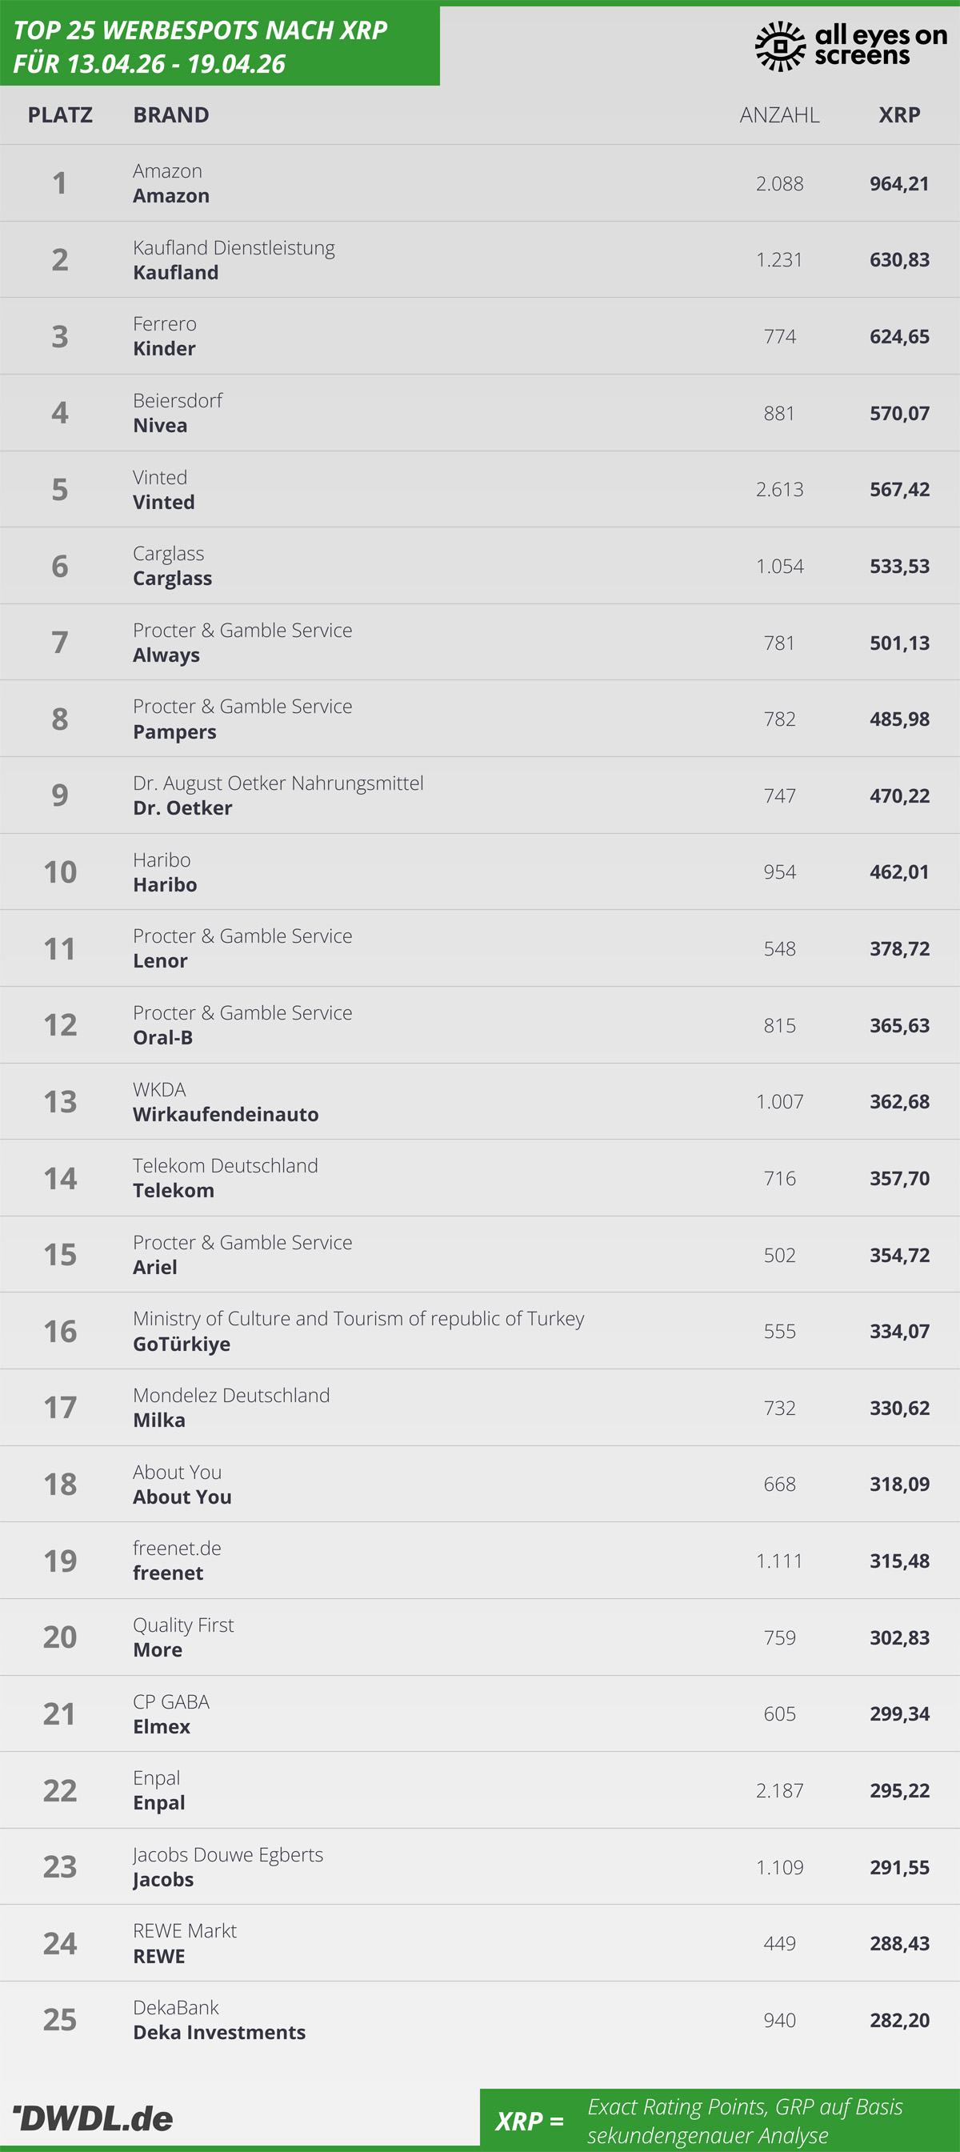Select the Wirkaufendeinauto brand entry
This screenshot has width=960, height=2152.
(226, 1116)
